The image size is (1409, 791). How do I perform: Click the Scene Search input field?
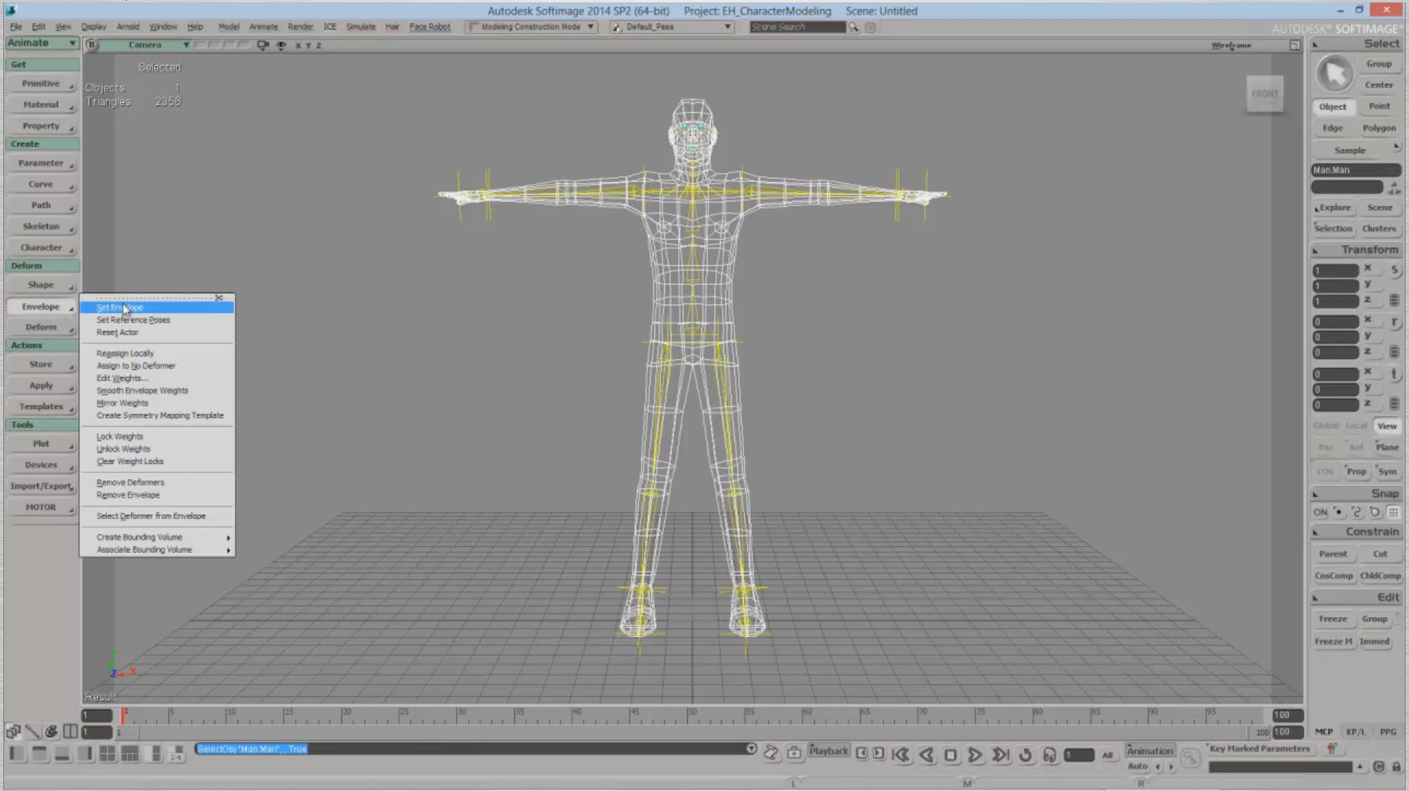[797, 27]
